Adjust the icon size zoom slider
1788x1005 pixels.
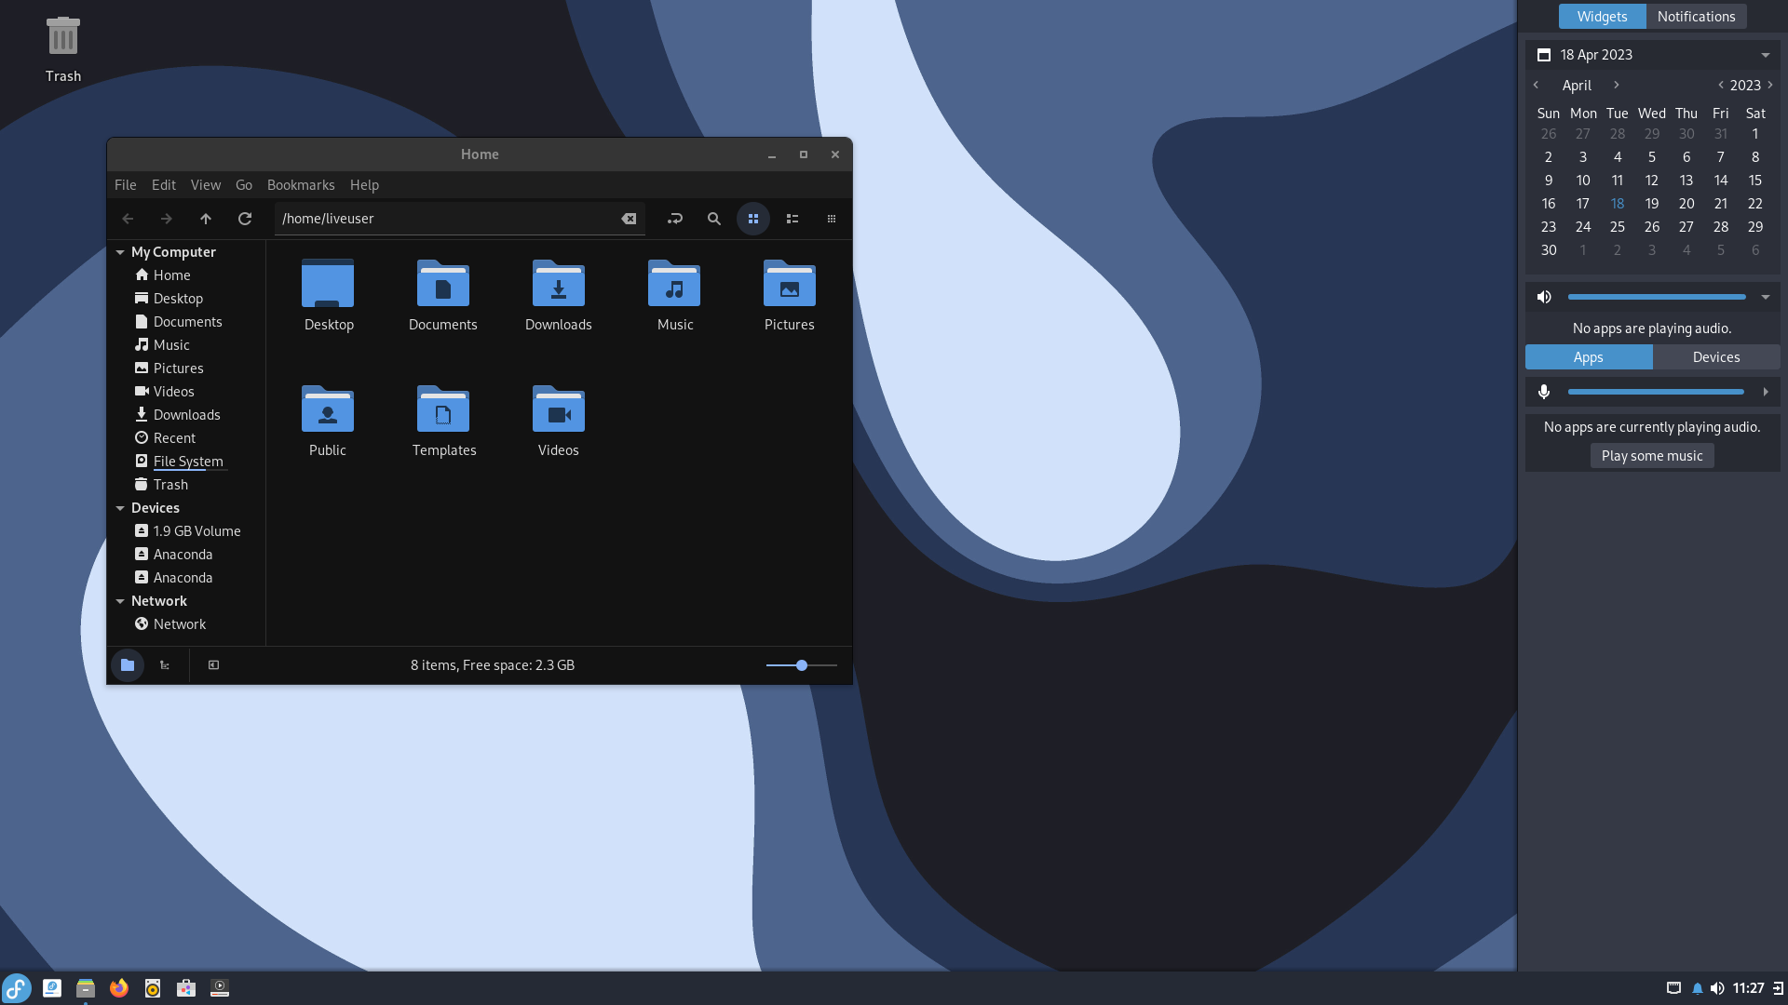point(801,665)
